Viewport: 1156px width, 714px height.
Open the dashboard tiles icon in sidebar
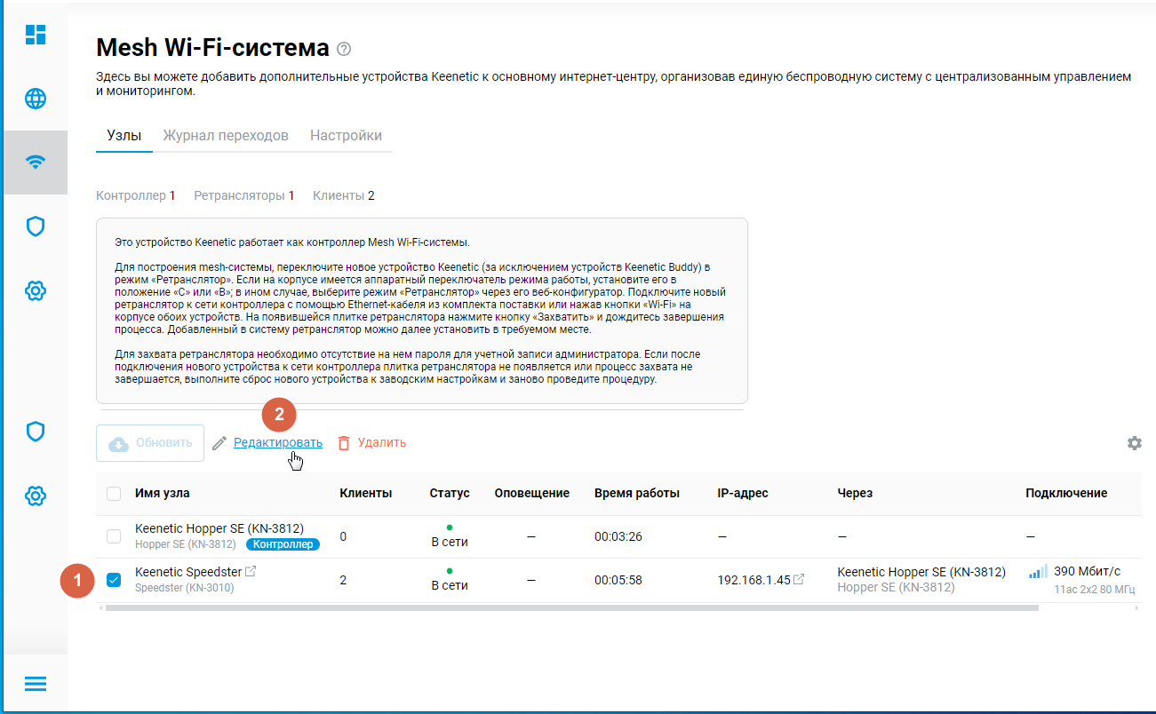tap(36, 35)
